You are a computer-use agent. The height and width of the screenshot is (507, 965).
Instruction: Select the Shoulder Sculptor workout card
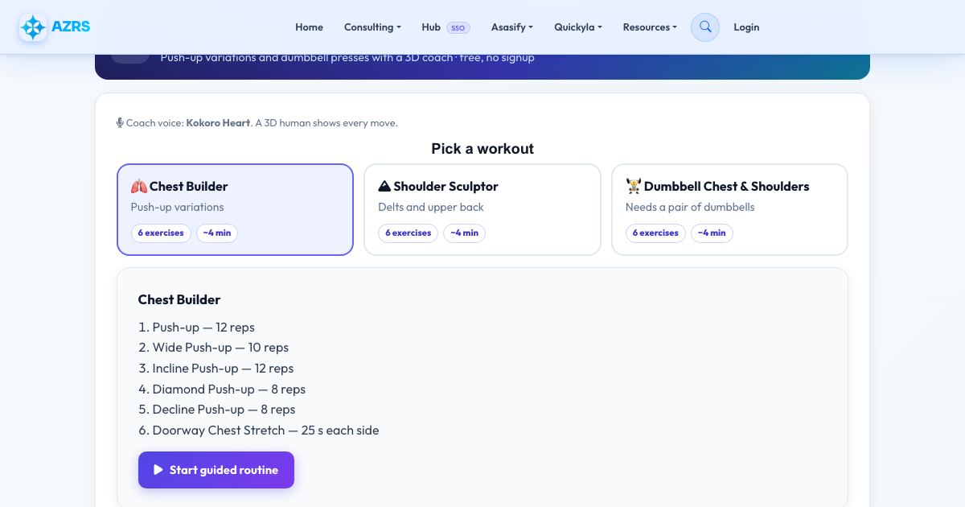482,210
